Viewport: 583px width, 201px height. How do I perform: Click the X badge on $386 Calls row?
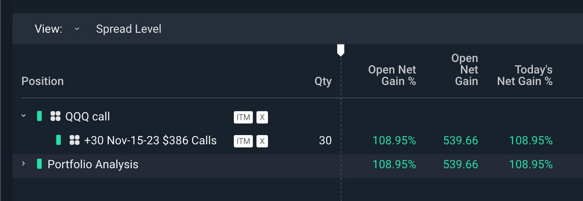(x=262, y=141)
